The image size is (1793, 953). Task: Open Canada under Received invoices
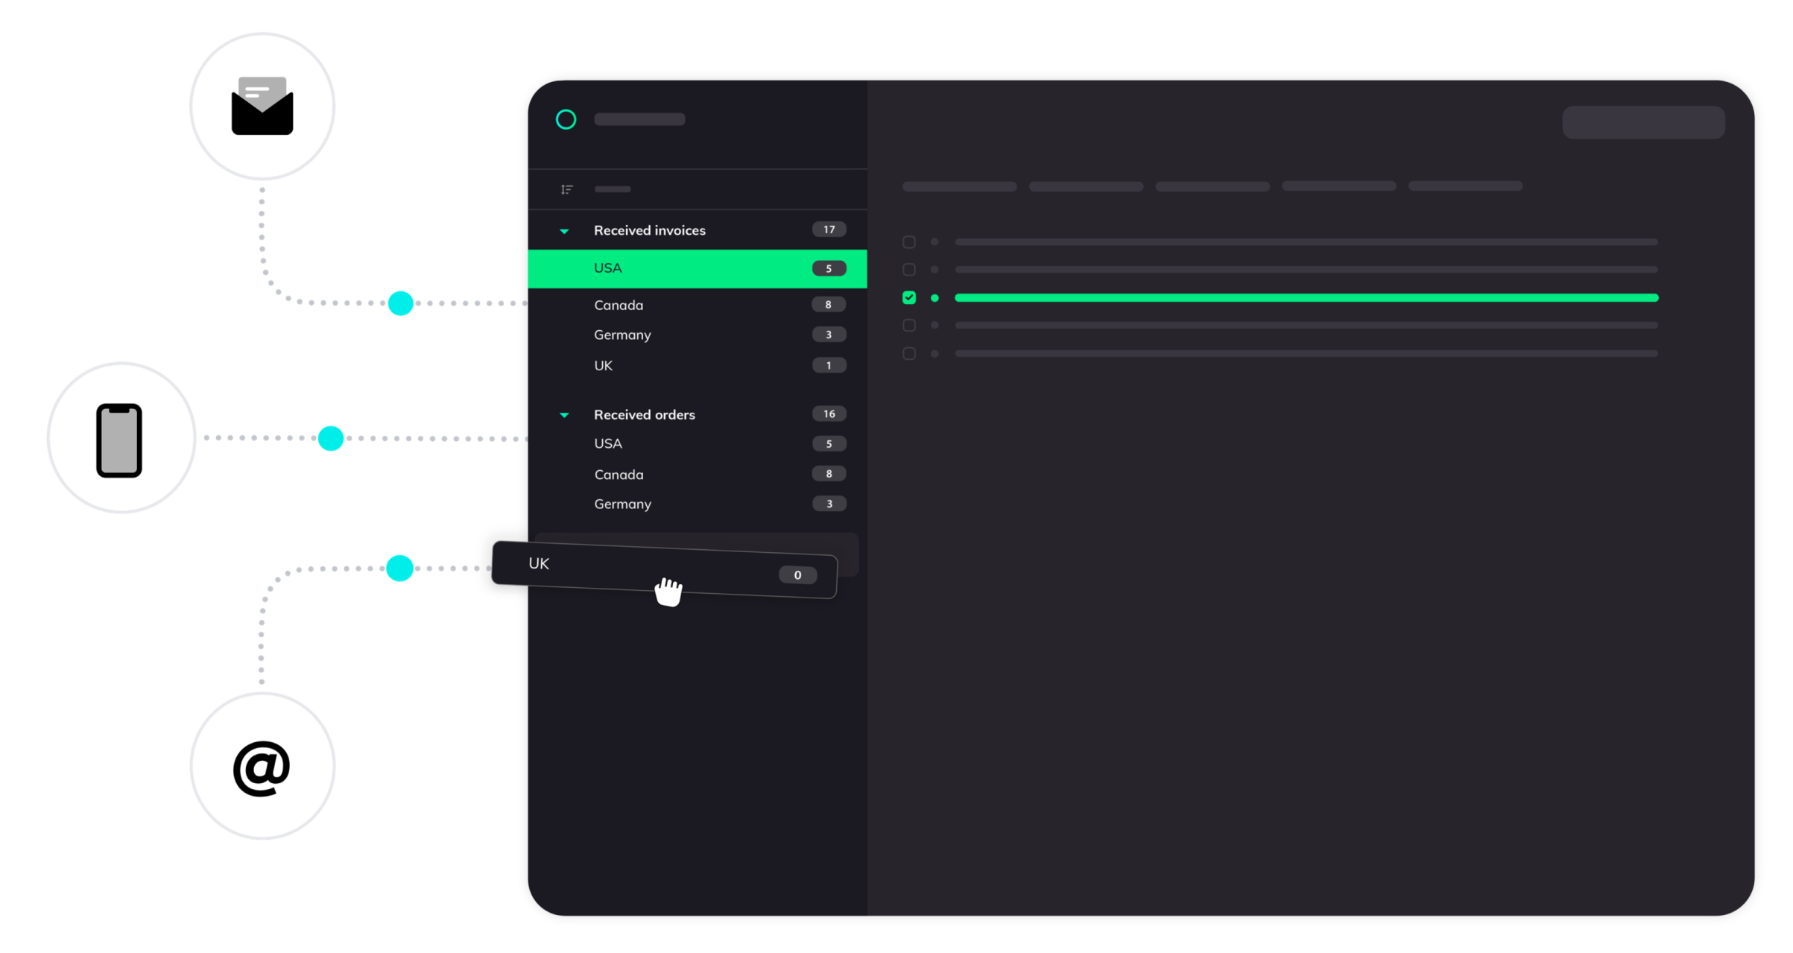pyautogui.click(x=619, y=305)
